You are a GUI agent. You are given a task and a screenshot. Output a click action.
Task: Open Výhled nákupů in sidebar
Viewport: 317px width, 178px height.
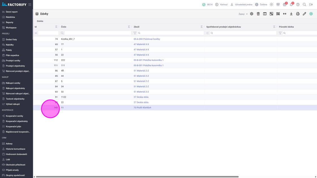point(13,104)
